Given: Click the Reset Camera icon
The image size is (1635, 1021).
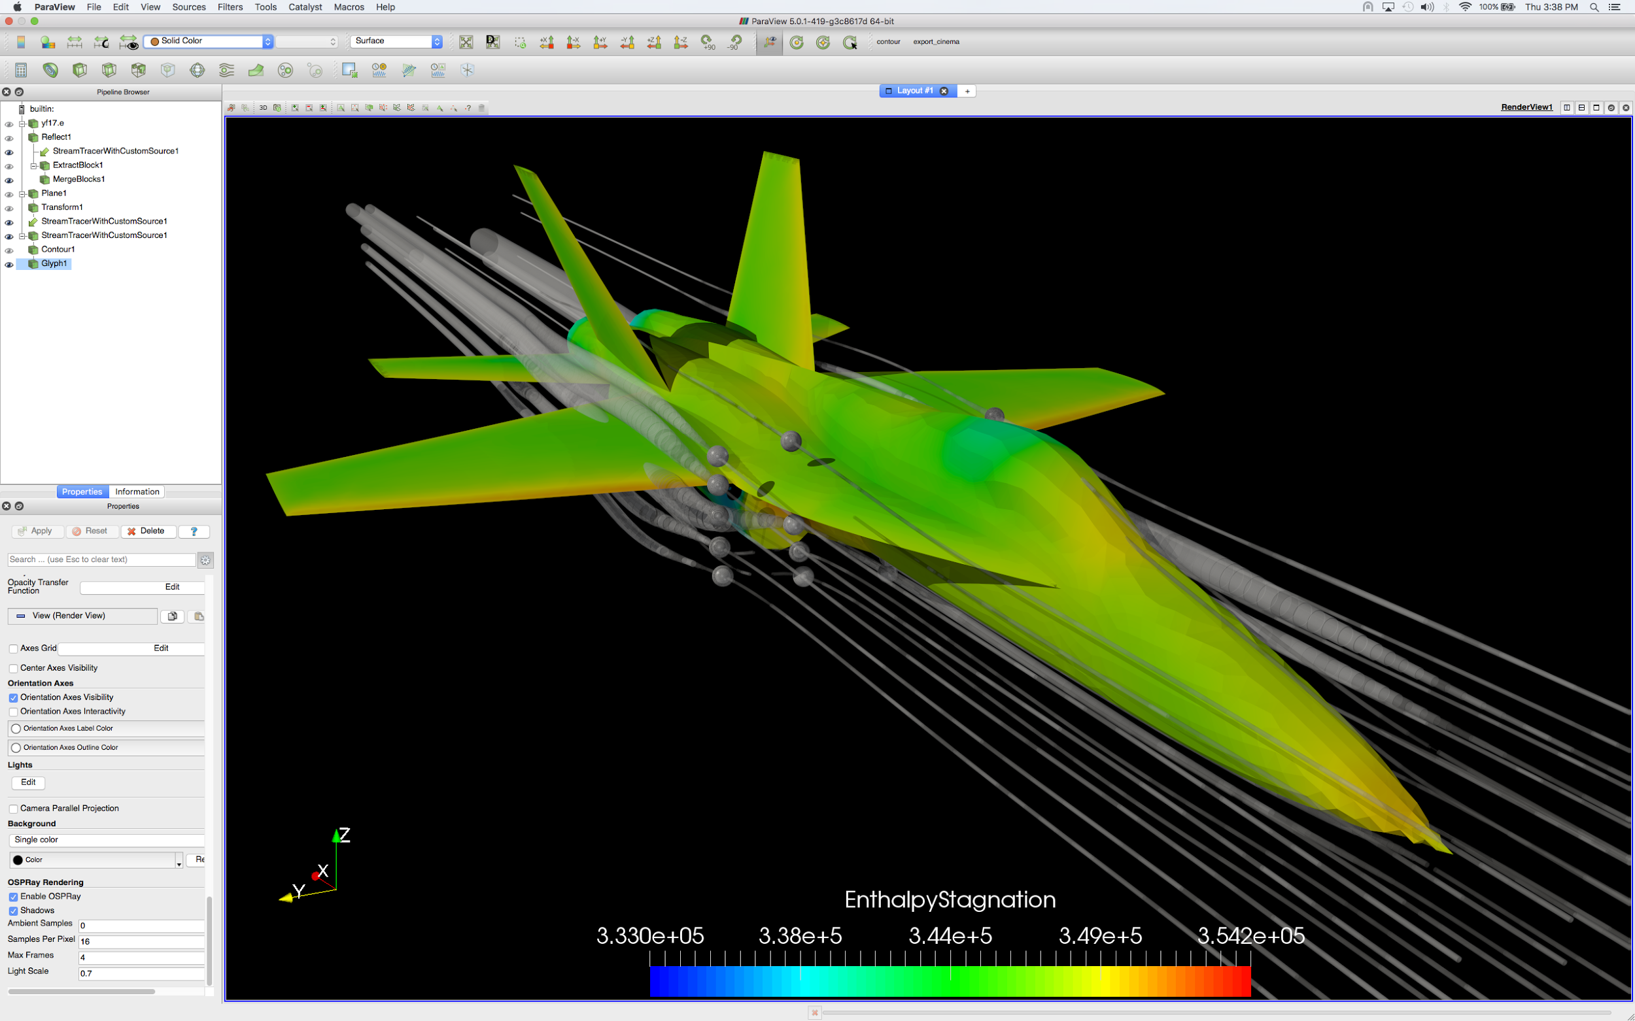Looking at the screenshot, I should [x=466, y=42].
